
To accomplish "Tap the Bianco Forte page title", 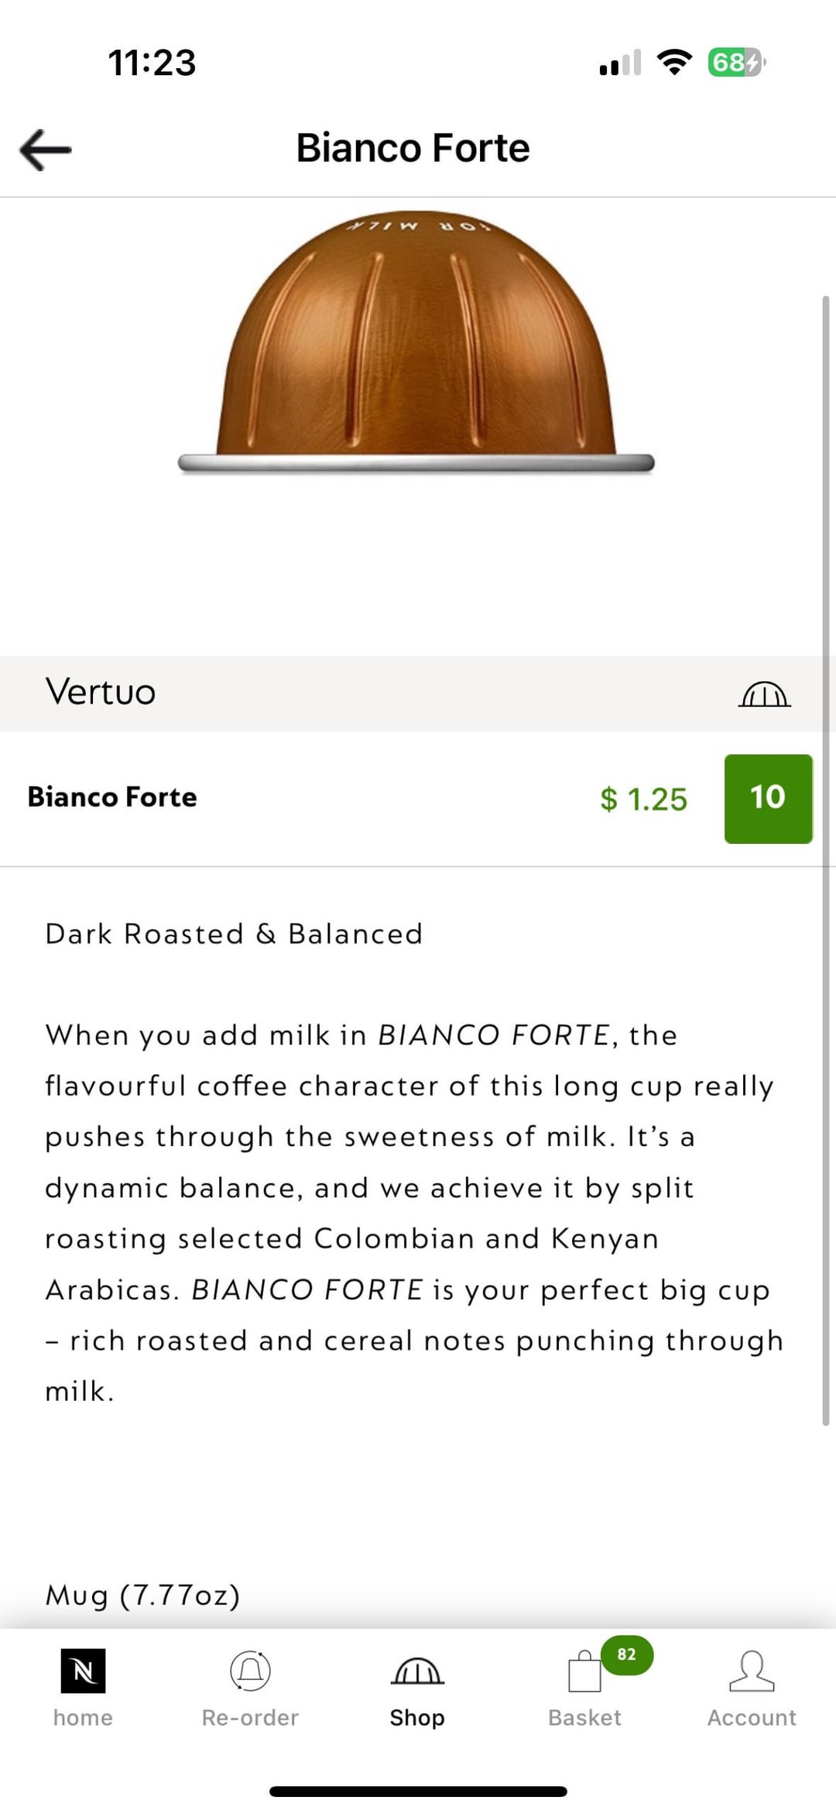I will [413, 148].
